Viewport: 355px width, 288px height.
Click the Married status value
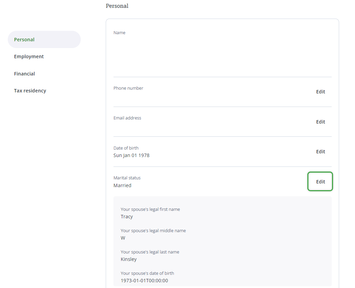point(122,185)
